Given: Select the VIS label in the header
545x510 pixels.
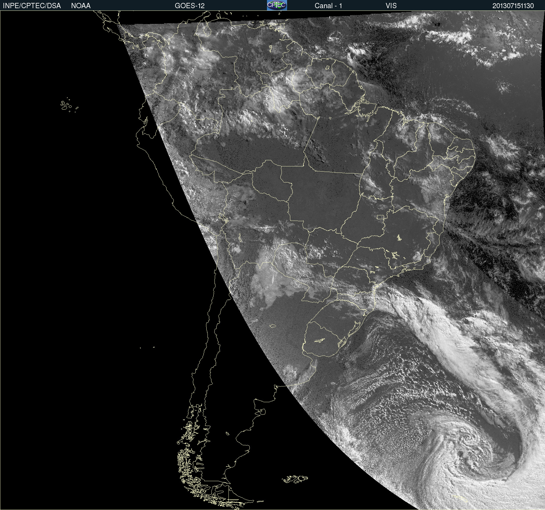Looking at the screenshot, I should coord(391,6).
